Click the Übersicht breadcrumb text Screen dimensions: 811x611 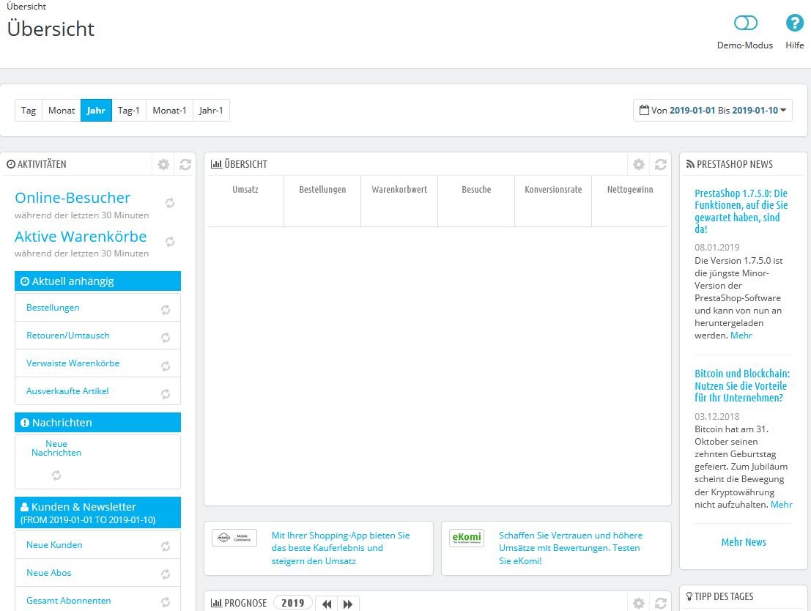point(26,6)
